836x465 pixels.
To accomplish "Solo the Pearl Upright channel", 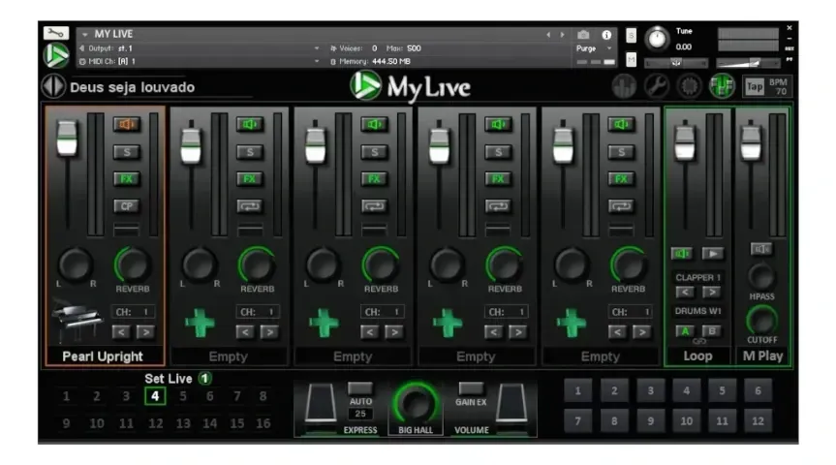I will [x=126, y=152].
